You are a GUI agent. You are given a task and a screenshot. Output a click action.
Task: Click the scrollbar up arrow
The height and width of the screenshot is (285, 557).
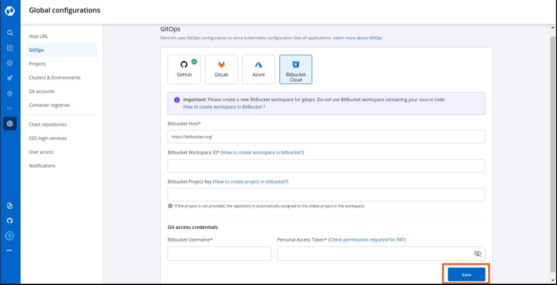point(553,28)
